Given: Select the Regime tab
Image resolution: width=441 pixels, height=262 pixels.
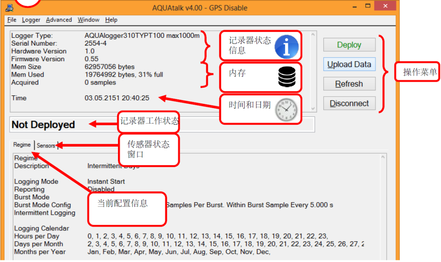Looking at the screenshot, I should coord(22,145).
